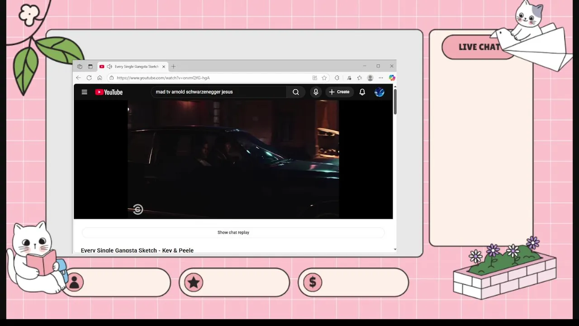Click the YouTube search magnifier button
579x326 pixels.
click(x=295, y=92)
